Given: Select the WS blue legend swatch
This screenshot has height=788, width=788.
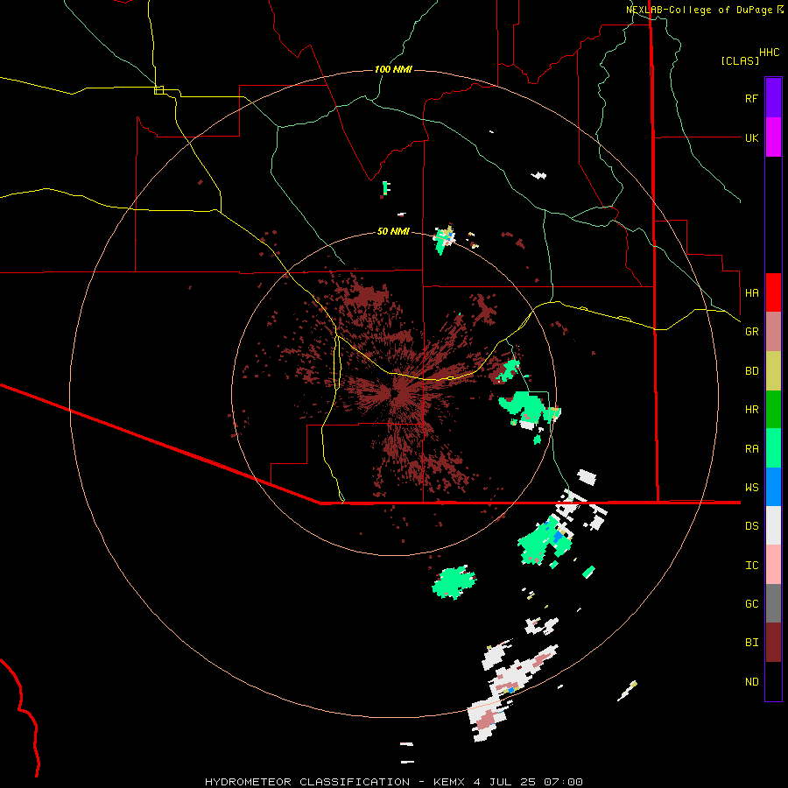Looking at the screenshot, I should click(x=773, y=487).
